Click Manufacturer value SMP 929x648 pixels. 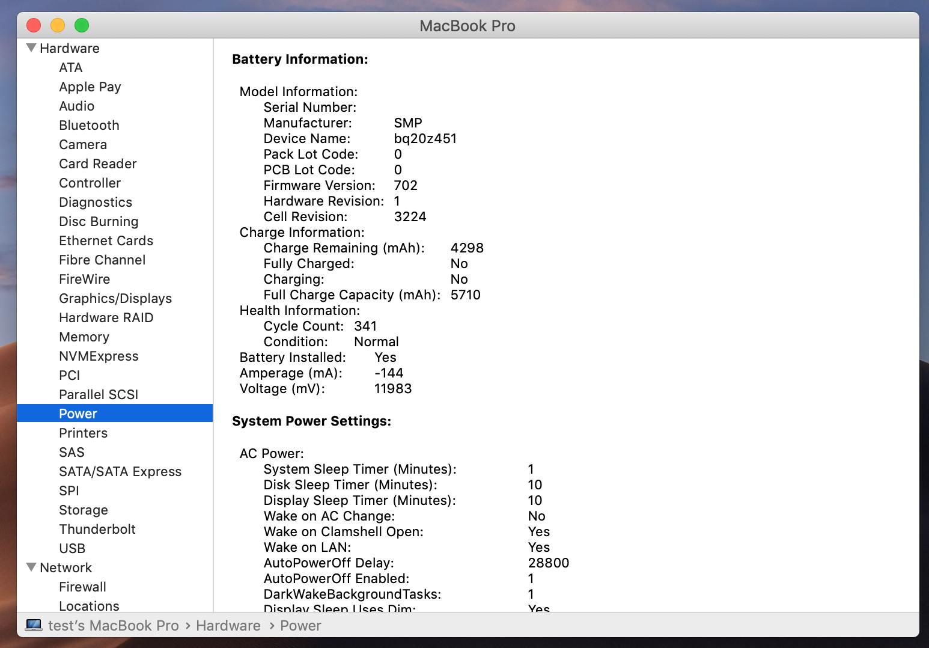[x=408, y=123]
